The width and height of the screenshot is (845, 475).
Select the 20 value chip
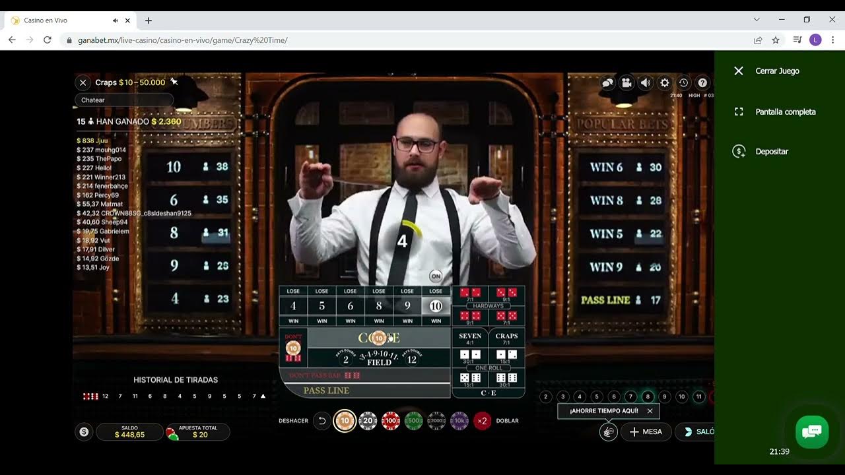point(368,420)
